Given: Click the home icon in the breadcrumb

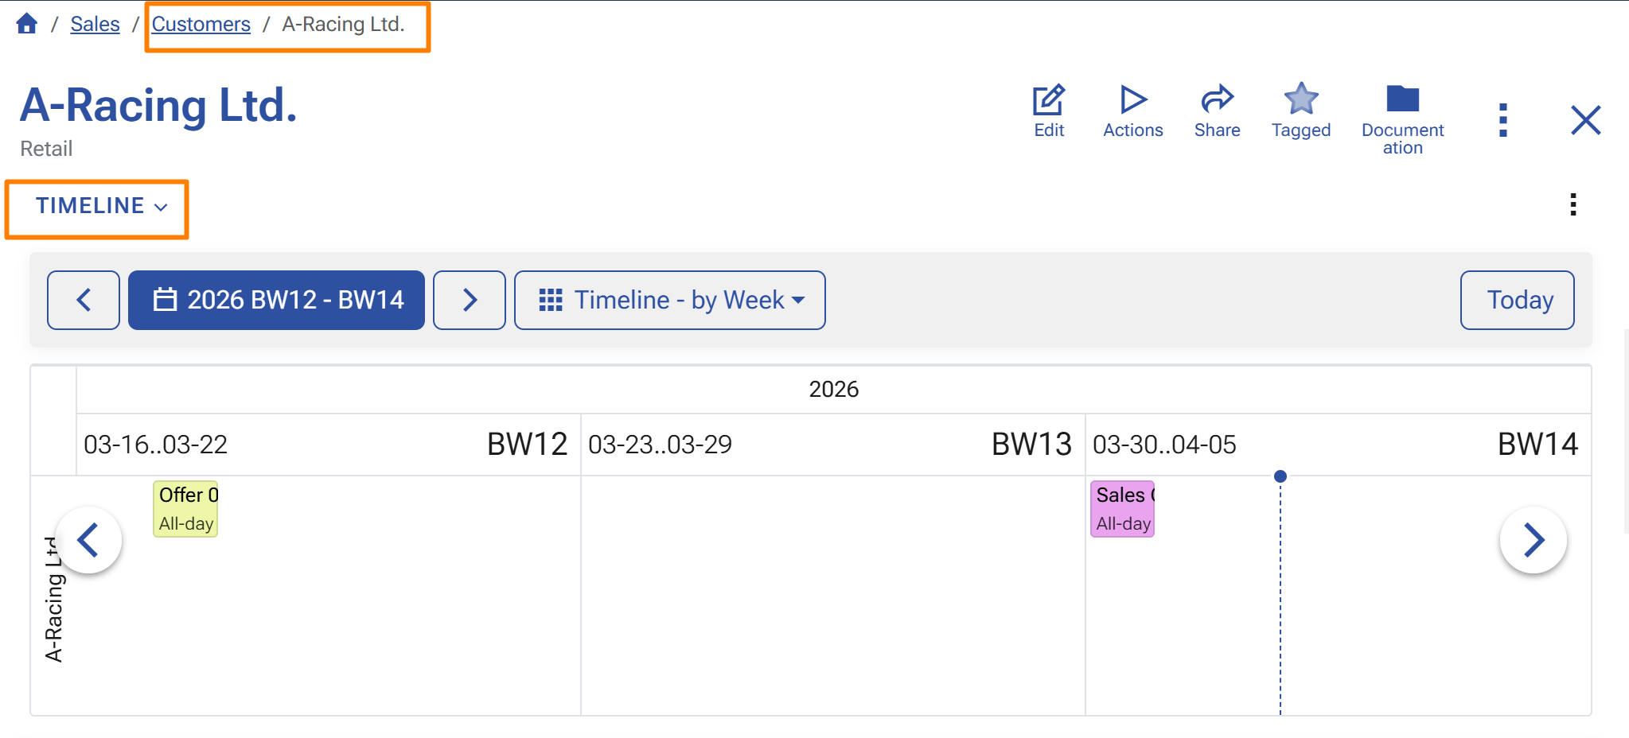Looking at the screenshot, I should click(26, 23).
